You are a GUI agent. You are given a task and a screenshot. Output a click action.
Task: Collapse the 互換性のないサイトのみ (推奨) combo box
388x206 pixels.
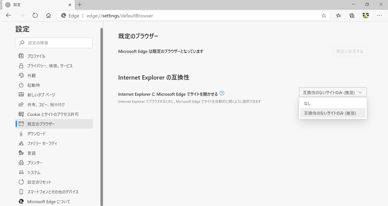click(333, 92)
